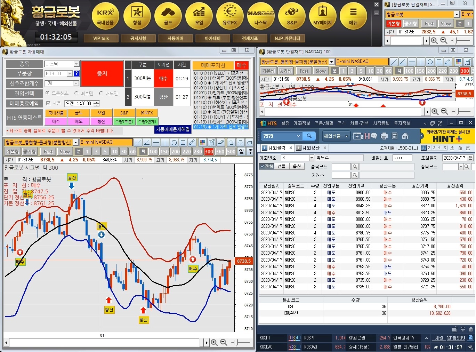
Task: Select the 매수만 radio option
Action: (x=76, y=93)
